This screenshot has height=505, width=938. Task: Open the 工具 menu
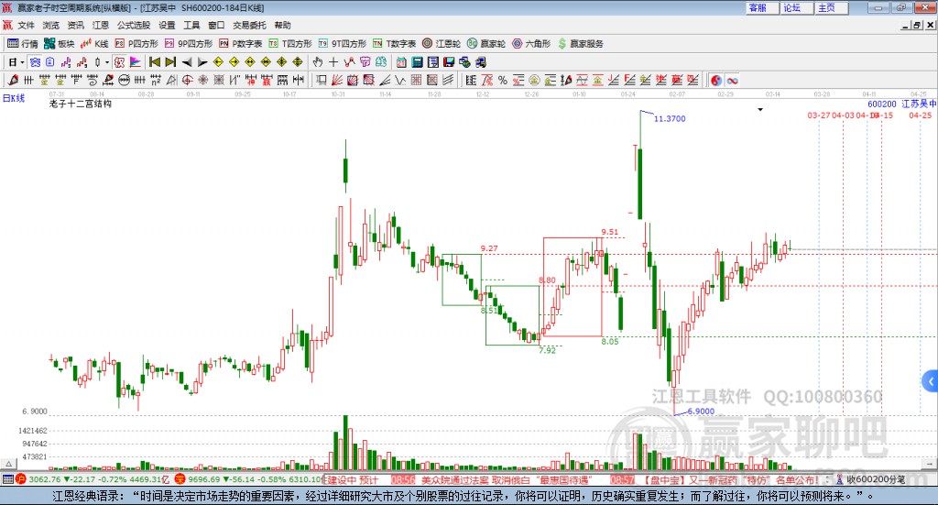tap(191, 25)
